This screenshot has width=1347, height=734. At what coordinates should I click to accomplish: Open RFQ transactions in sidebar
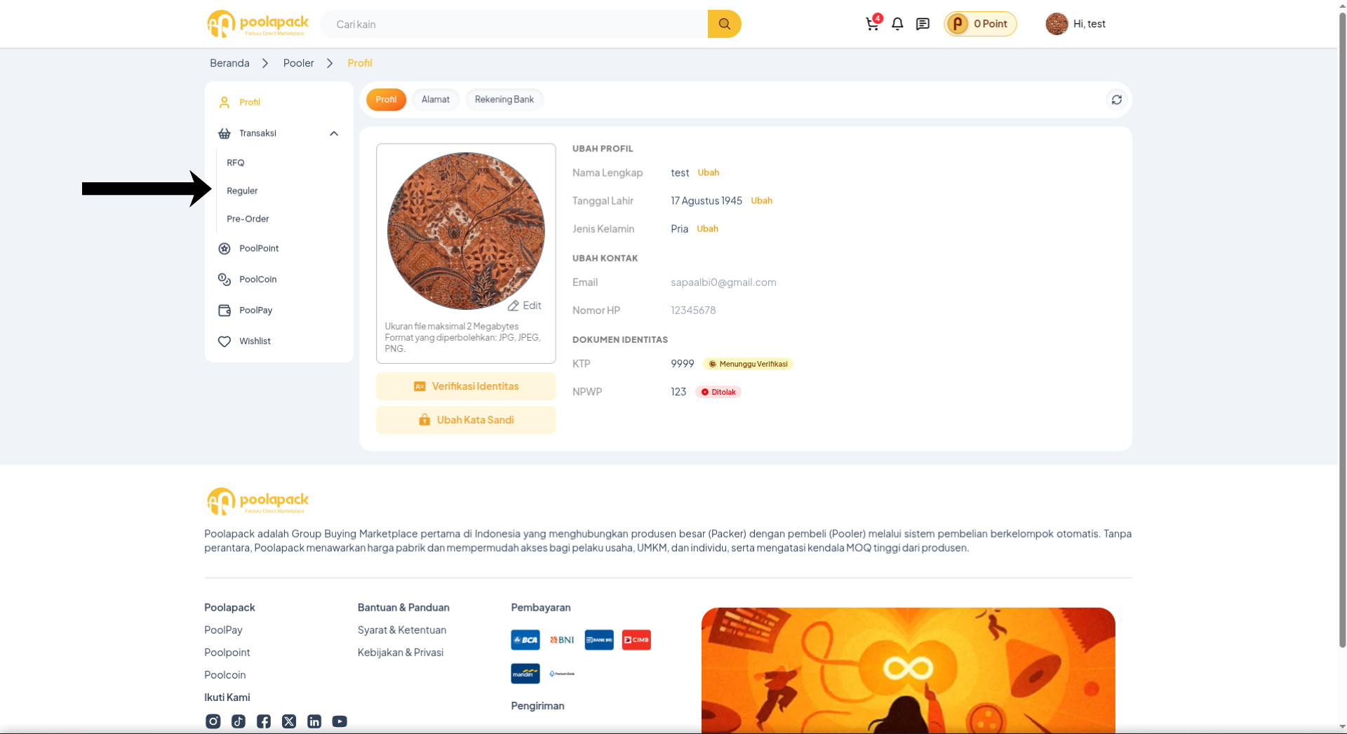(236, 163)
